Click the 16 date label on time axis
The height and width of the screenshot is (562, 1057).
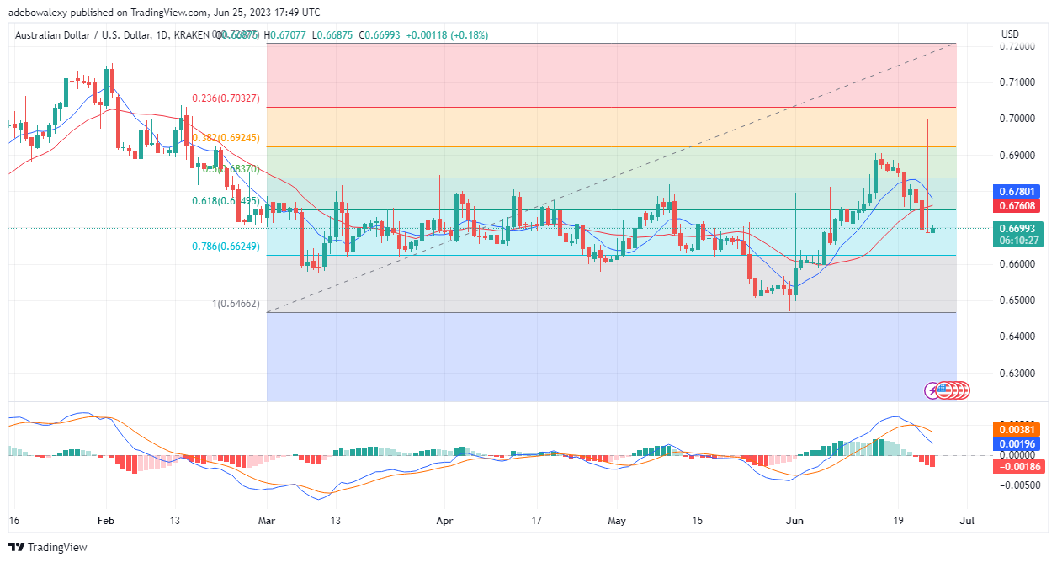coord(13,522)
